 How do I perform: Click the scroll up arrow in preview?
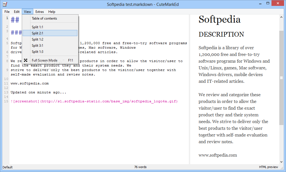click(281, 17)
